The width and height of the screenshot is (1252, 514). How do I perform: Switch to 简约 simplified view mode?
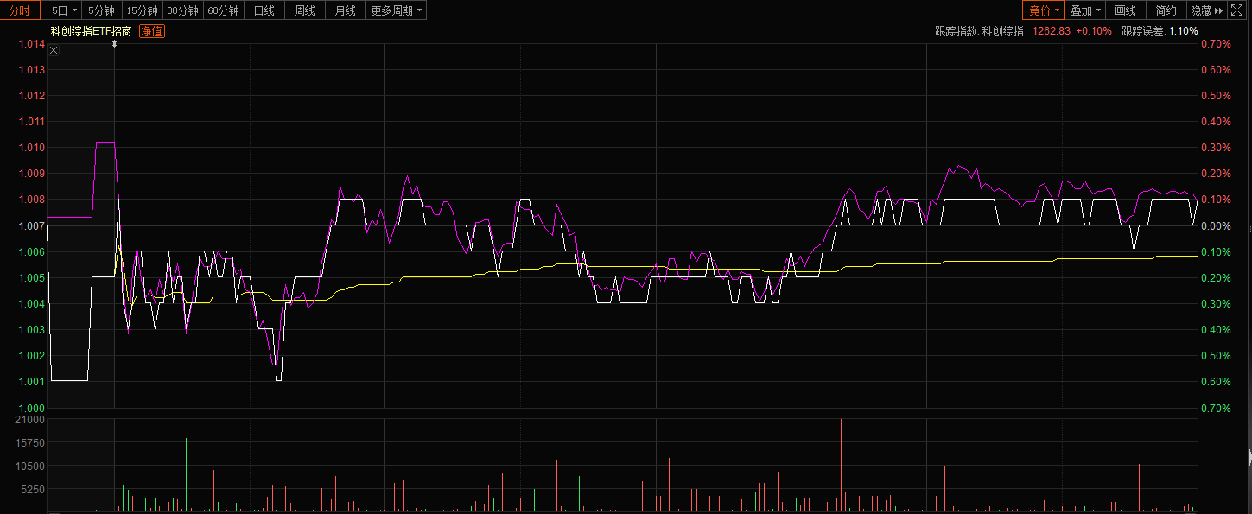(1166, 10)
